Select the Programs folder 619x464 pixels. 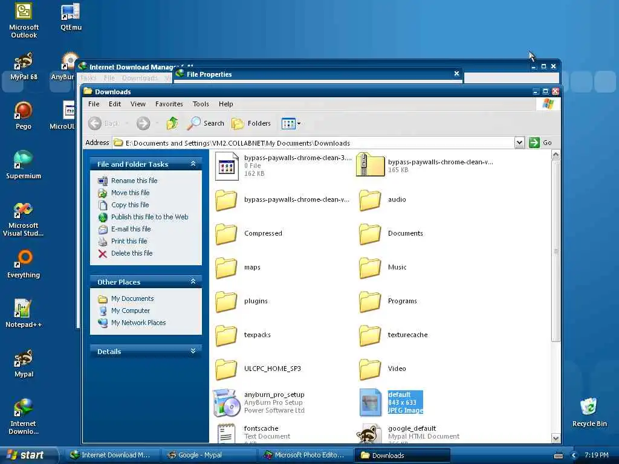tap(388, 301)
